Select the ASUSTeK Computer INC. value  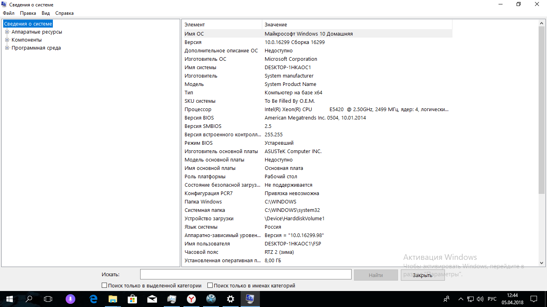click(293, 152)
